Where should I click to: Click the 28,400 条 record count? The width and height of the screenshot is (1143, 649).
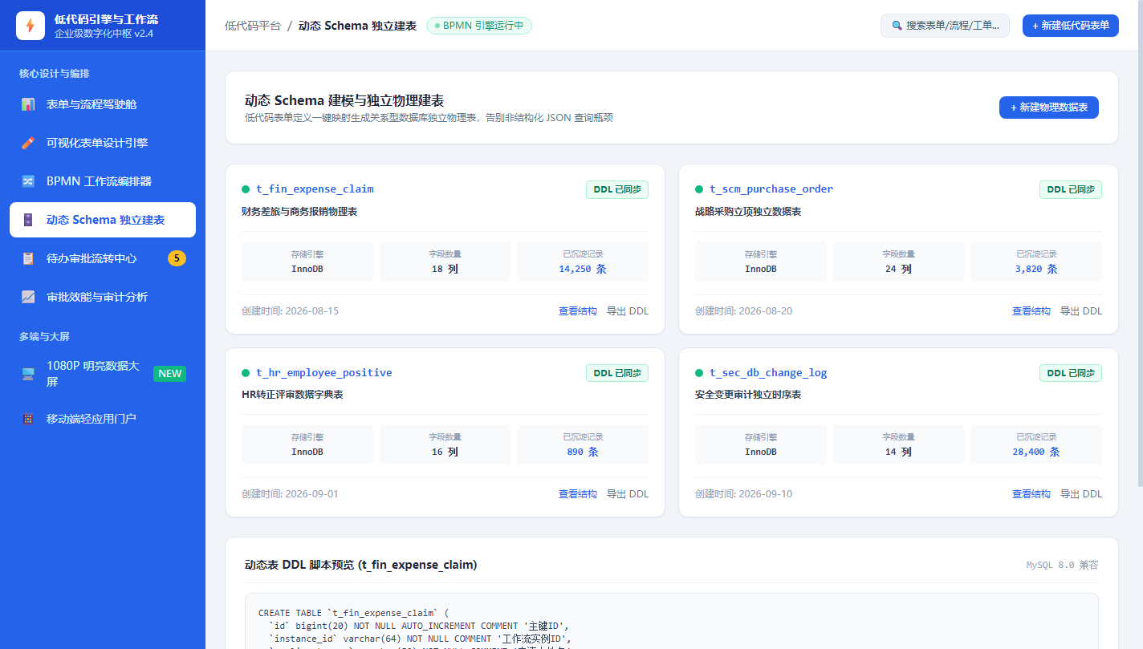coord(1036,452)
